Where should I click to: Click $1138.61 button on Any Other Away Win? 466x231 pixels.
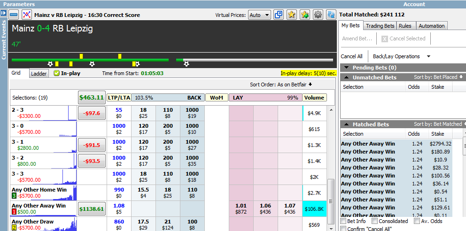pos(92,209)
